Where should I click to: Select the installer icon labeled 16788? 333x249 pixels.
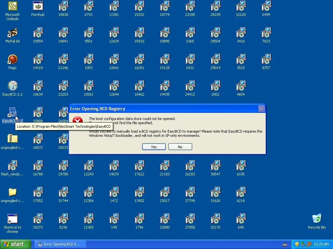[38, 165]
